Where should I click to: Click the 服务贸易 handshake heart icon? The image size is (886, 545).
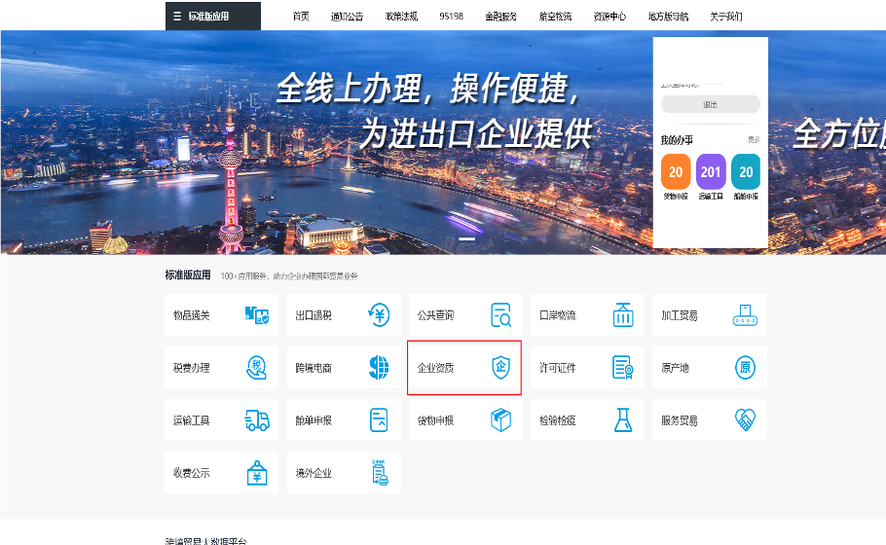tap(745, 420)
